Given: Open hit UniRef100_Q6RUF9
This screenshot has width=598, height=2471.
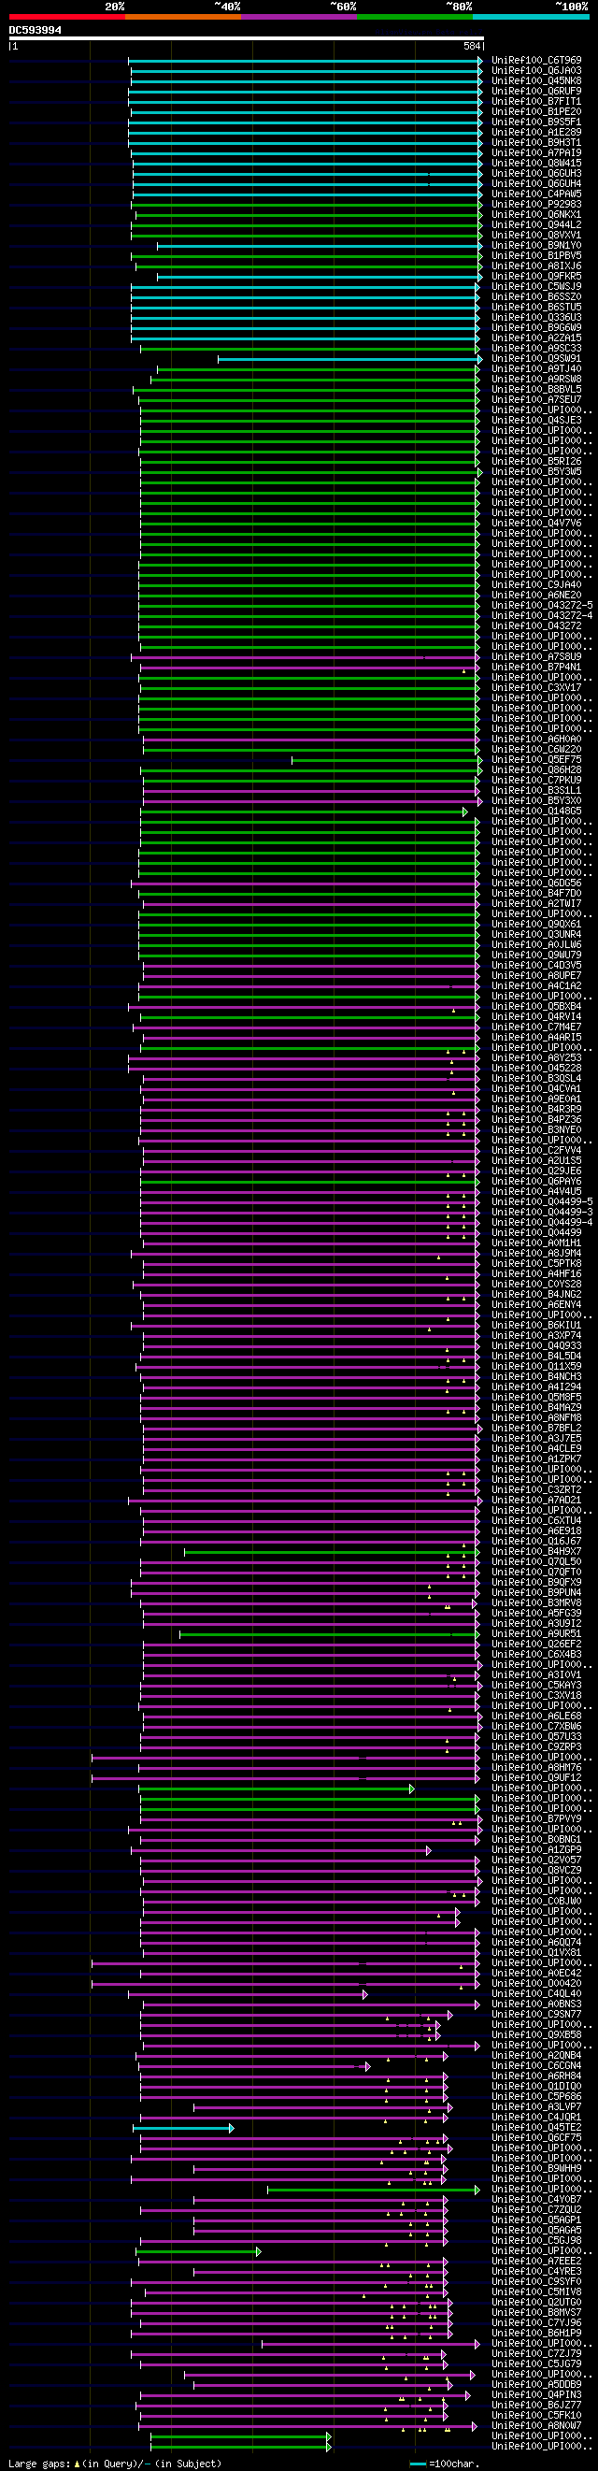Looking at the screenshot, I should click(x=536, y=91).
